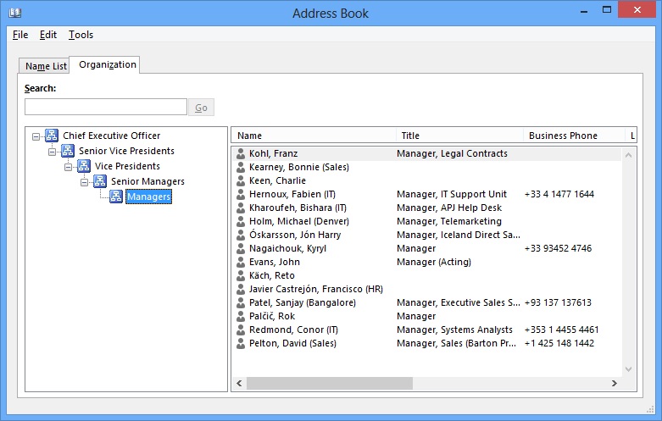The width and height of the screenshot is (662, 421).
Task: Click the Senior Managers org icon
Action: click(x=100, y=181)
